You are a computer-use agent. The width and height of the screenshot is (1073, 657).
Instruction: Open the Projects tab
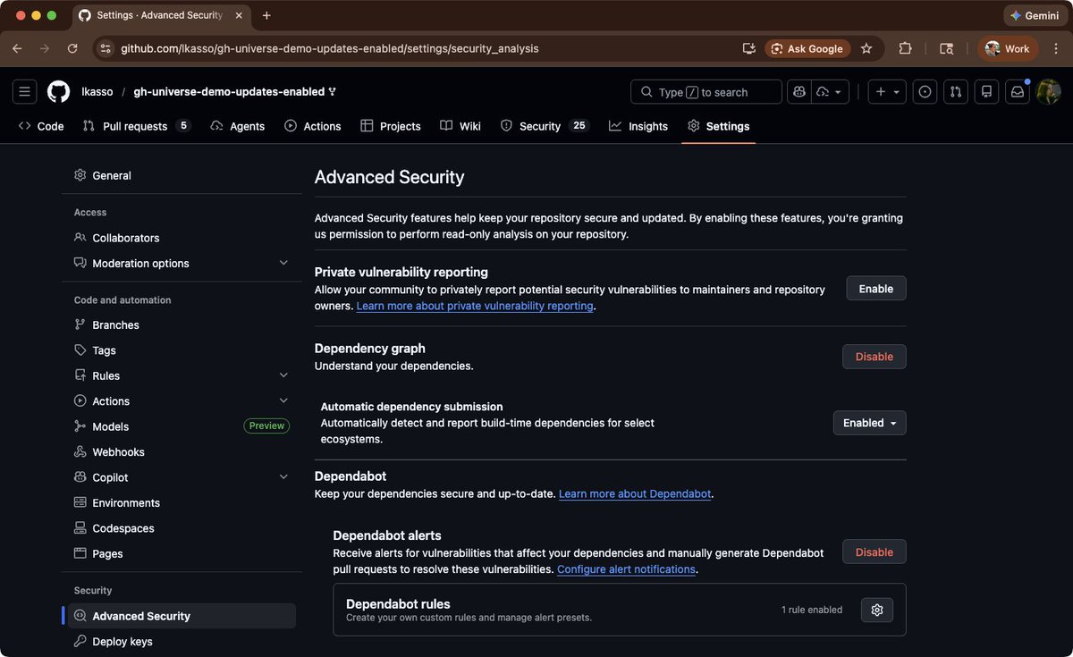pyautogui.click(x=391, y=126)
